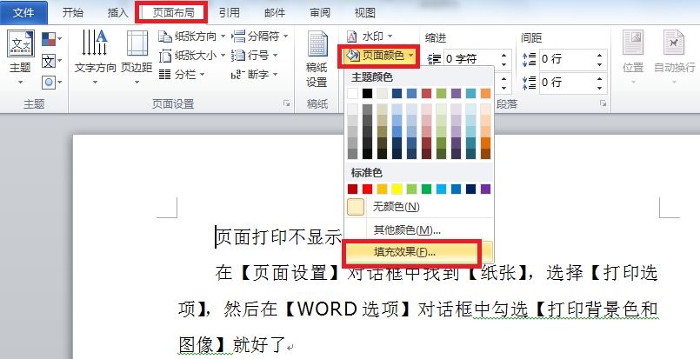Pick the yellow swatch under 标准色
Screen dimensions: 700x359
[x=397, y=189]
